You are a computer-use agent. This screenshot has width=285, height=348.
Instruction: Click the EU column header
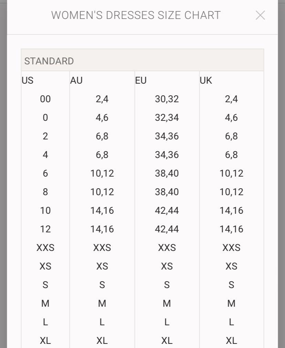pyautogui.click(x=141, y=80)
